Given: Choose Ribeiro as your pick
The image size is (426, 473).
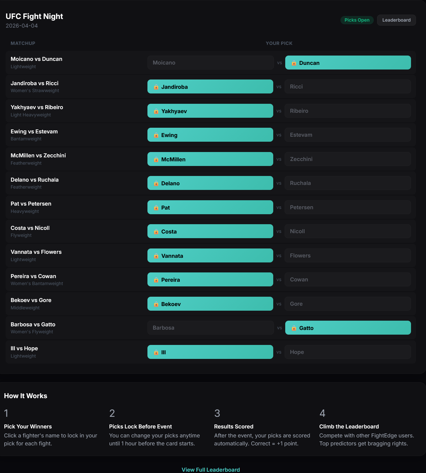Looking at the screenshot, I should (348, 111).
